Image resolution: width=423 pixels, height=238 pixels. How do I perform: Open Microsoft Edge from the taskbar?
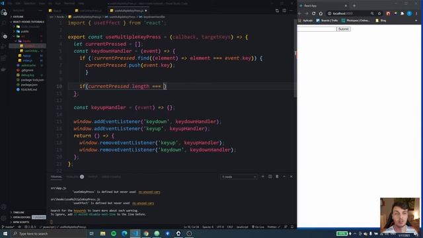(124, 233)
